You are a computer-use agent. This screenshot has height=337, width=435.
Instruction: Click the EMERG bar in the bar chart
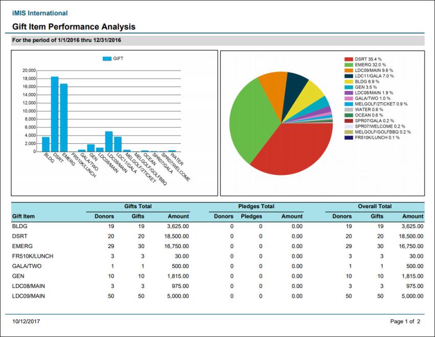[x=64, y=118]
